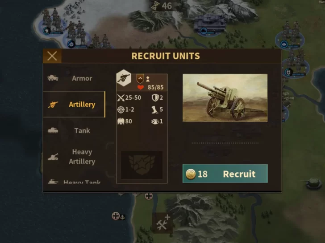Click the crosshair range icon
The image size is (325, 243).
(121, 109)
